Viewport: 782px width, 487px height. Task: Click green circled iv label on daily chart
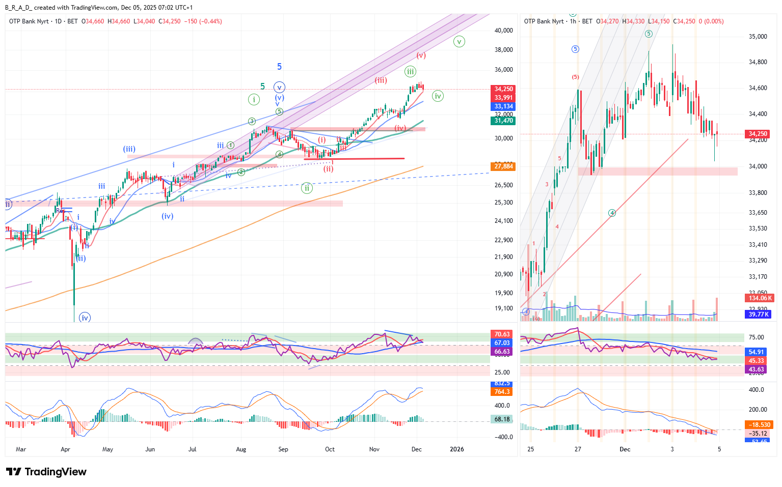tap(438, 96)
